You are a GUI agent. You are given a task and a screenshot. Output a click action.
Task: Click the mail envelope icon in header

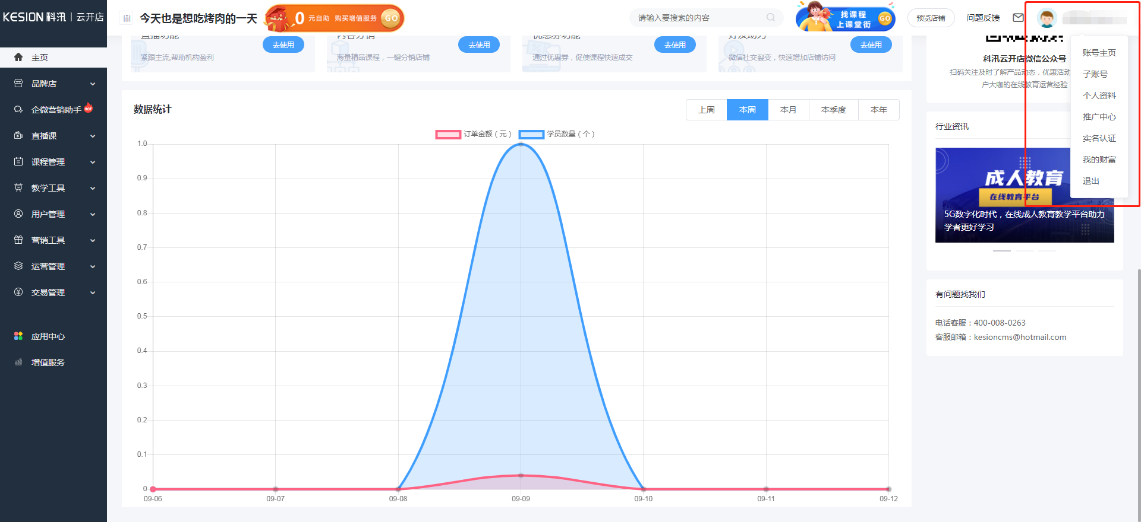(x=1018, y=18)
